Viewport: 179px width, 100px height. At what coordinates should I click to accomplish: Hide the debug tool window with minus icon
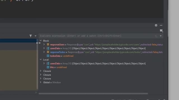point(161,25)
